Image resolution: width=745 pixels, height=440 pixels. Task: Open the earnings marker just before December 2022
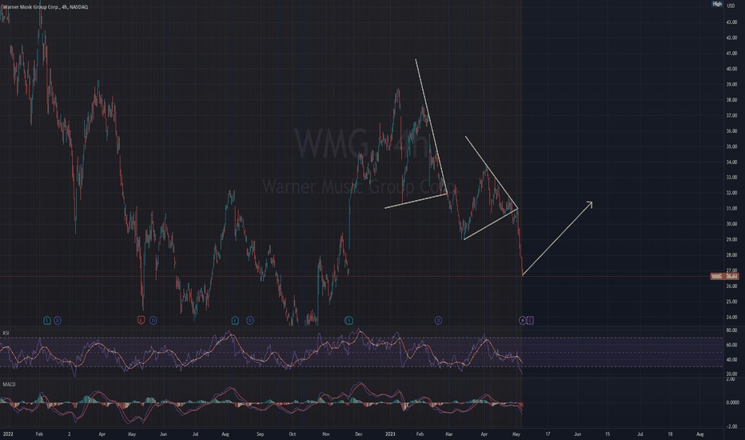coord(349,321)
